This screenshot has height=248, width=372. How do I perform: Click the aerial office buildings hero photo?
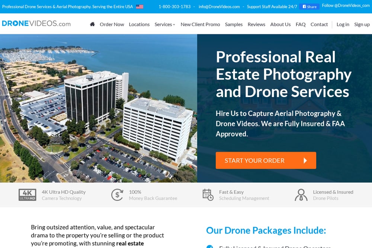point(99,108)
